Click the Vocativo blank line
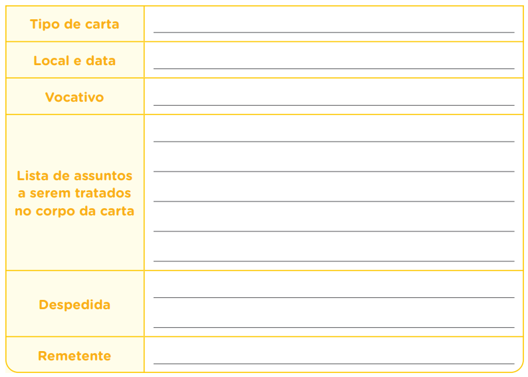This screenshot has height=377, width=528. tap(334, 105)
